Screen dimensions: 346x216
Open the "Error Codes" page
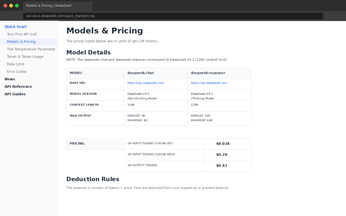(17, 71)
